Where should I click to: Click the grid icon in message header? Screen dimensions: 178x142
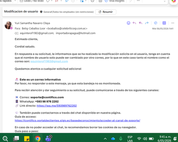click(x=164, y=23)
